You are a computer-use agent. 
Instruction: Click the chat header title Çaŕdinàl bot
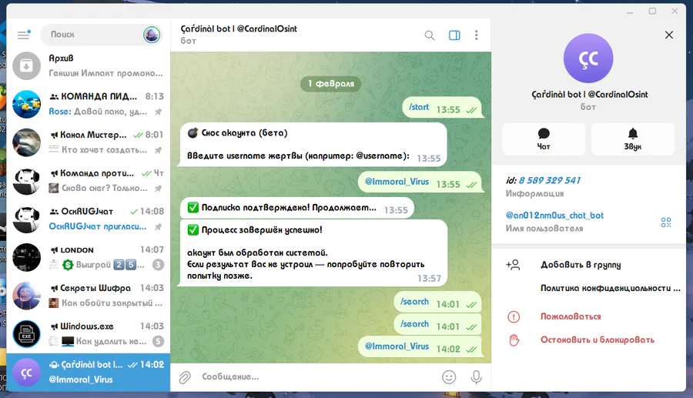pyautogui.click(x=239, y=28)
